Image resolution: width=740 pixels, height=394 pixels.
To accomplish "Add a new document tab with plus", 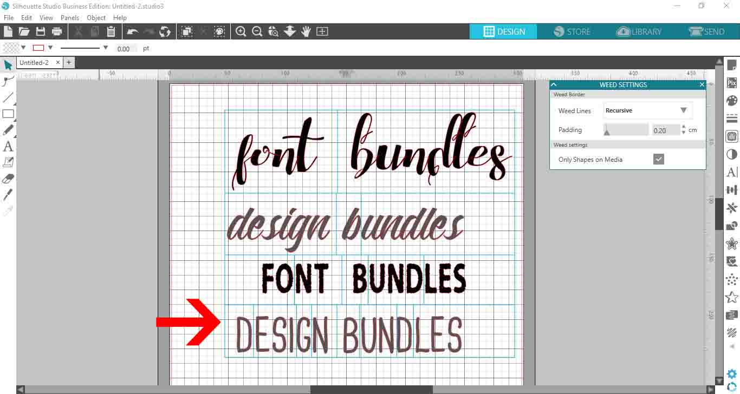I will click(69, 63).
